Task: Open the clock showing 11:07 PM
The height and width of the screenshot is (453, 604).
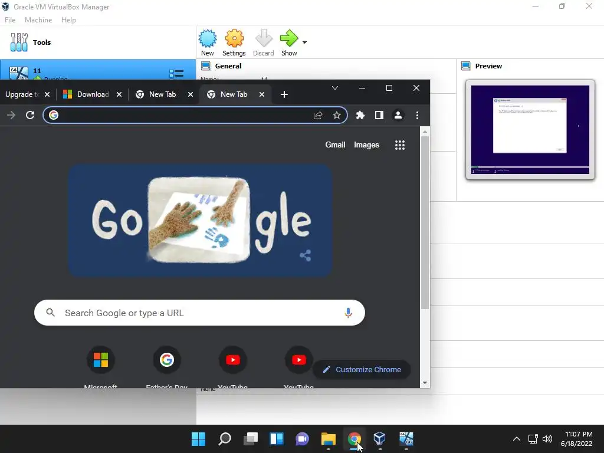Action: coord(577,439)
